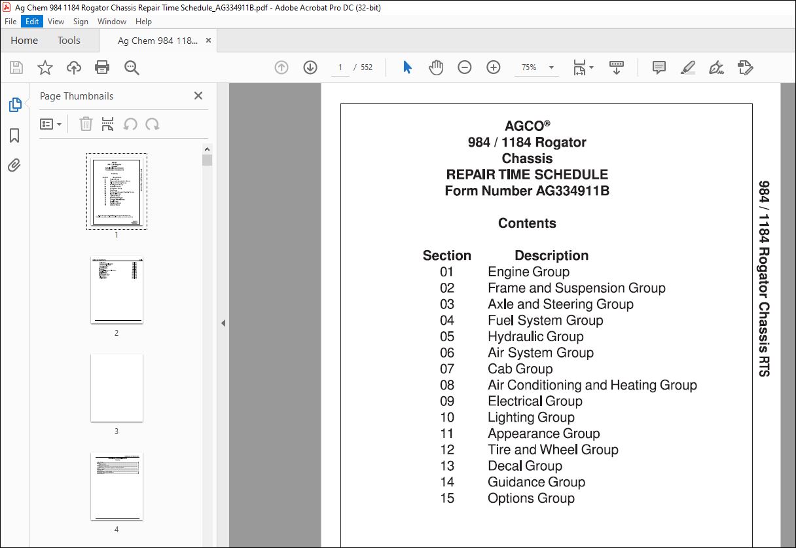Click the current page number field

(340, 67)
